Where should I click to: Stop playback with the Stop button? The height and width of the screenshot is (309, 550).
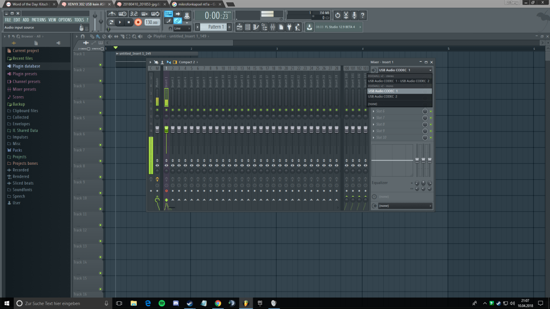128,22
